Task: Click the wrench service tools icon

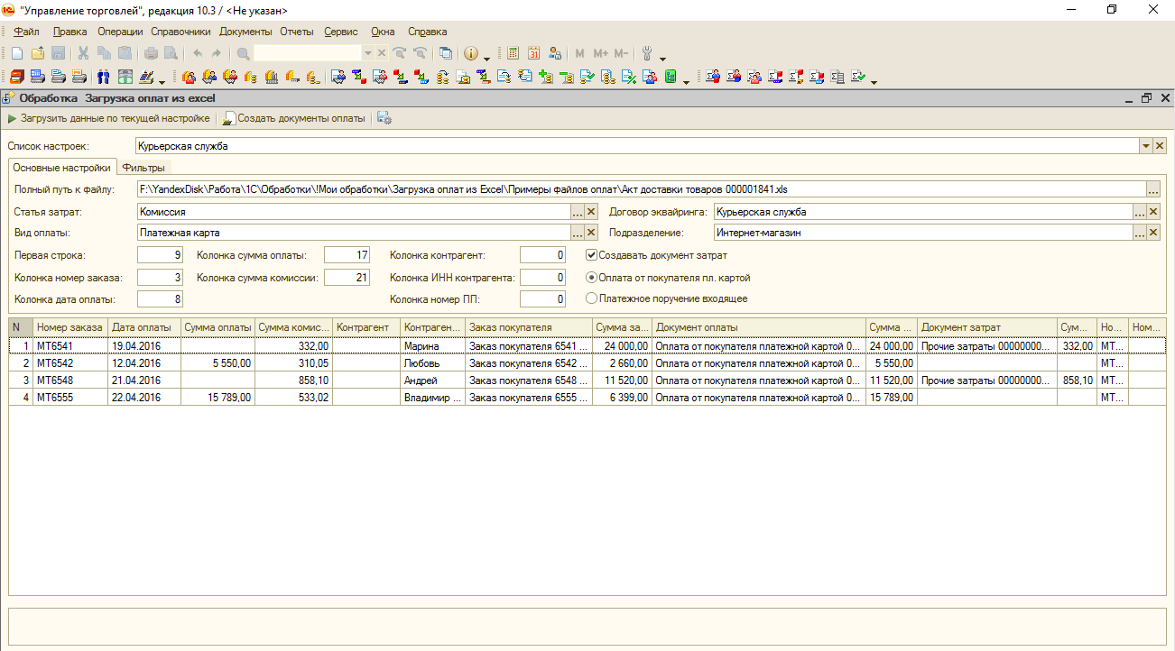Action: pyautogui.click(x=647, y=53)
